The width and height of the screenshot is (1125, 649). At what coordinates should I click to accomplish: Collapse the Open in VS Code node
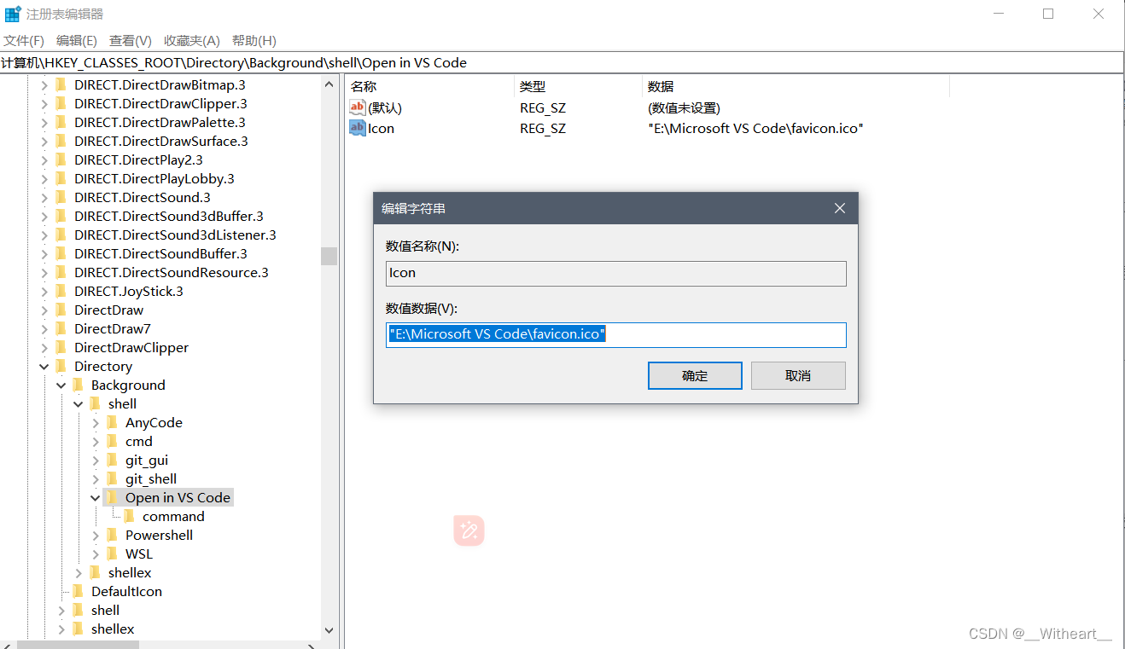point(96,497)
